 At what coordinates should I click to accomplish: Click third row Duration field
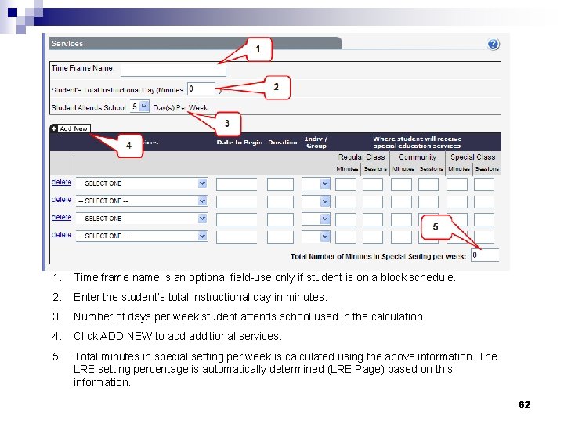(280, 219)
